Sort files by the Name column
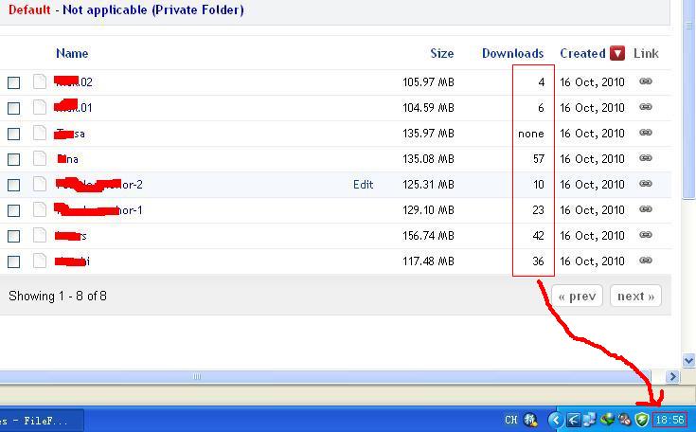 (72, 53)
